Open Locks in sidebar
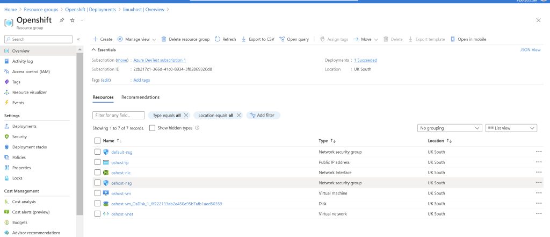This screenshot has height=237, width=550. [x=17, y=178]
